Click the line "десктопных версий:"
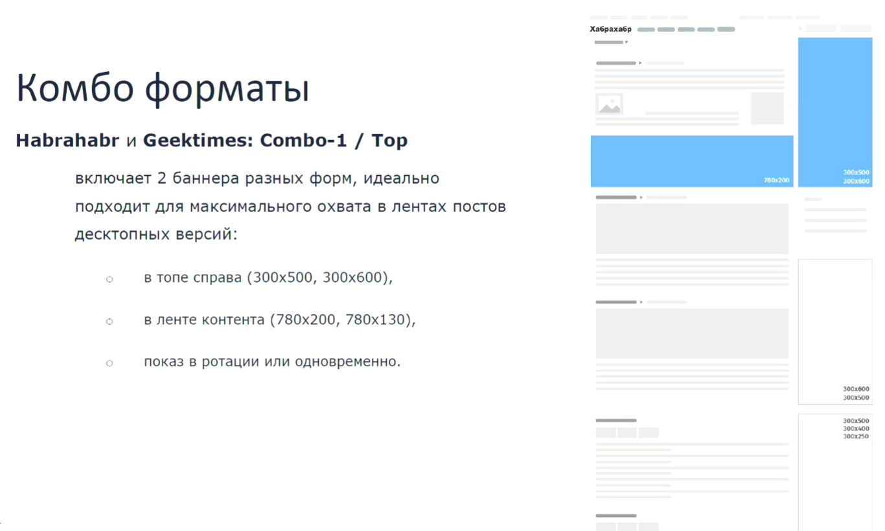 156,234
